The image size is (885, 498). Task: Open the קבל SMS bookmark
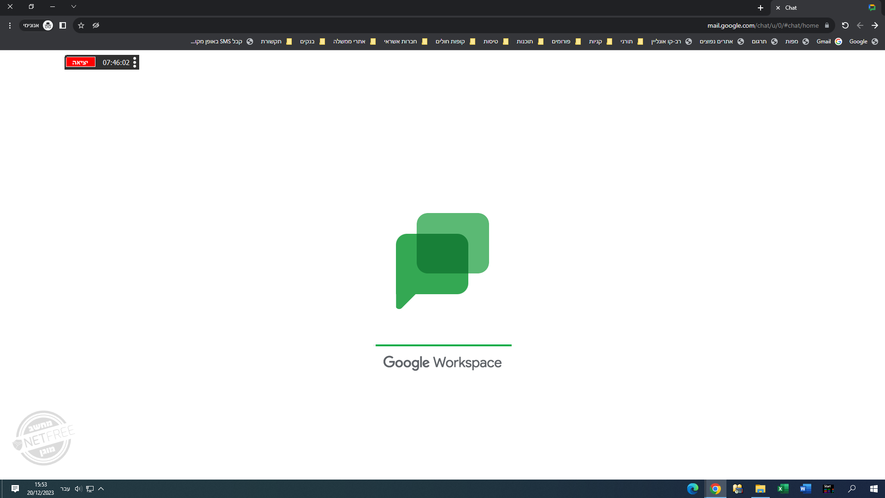pos(222,41)
